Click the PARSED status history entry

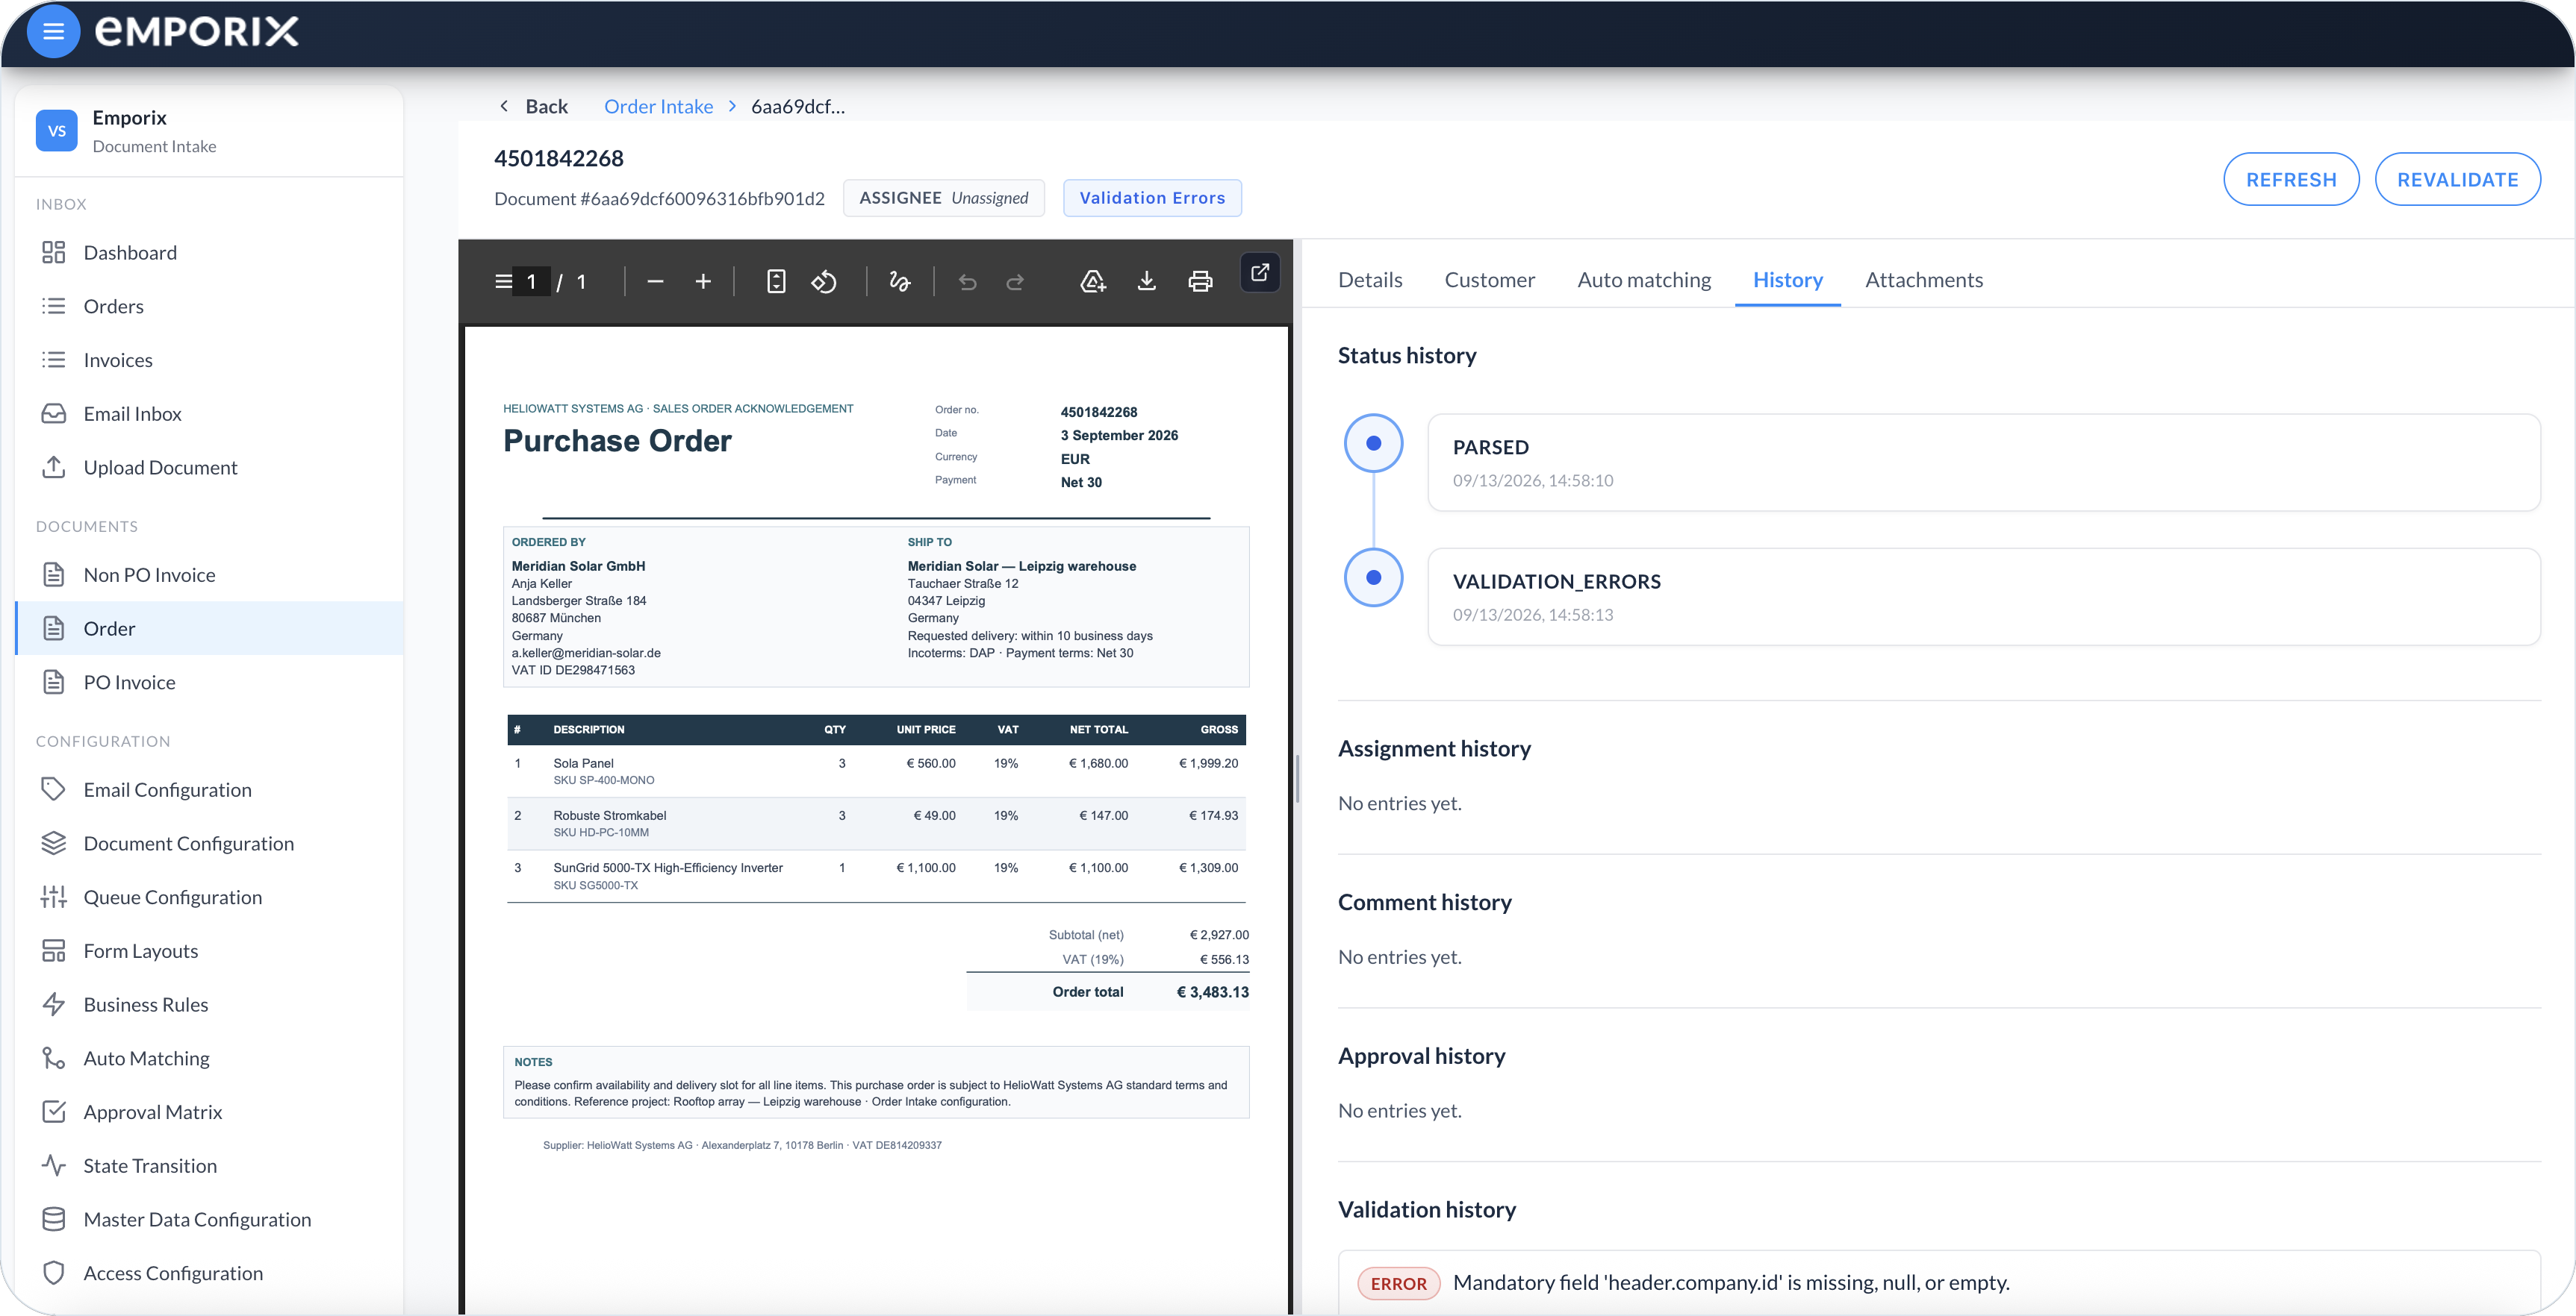tap(1983, 463)
